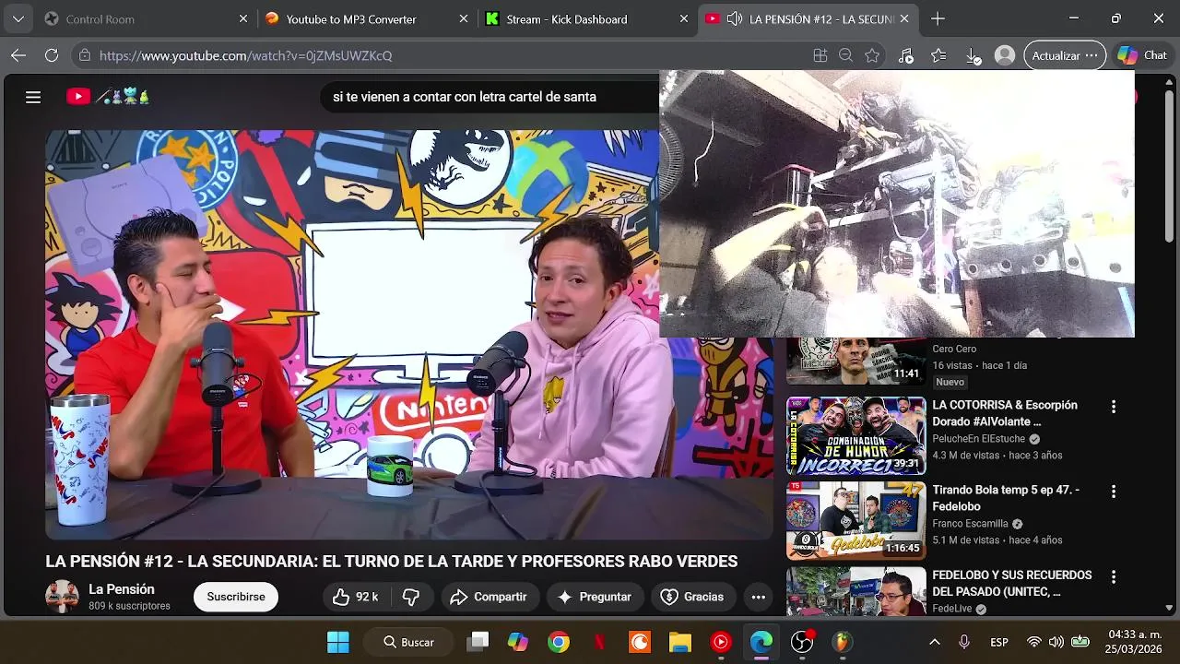Go to YouTube home via logo
Viewport: 1180px width, 664px height.
tap(108, 96)
